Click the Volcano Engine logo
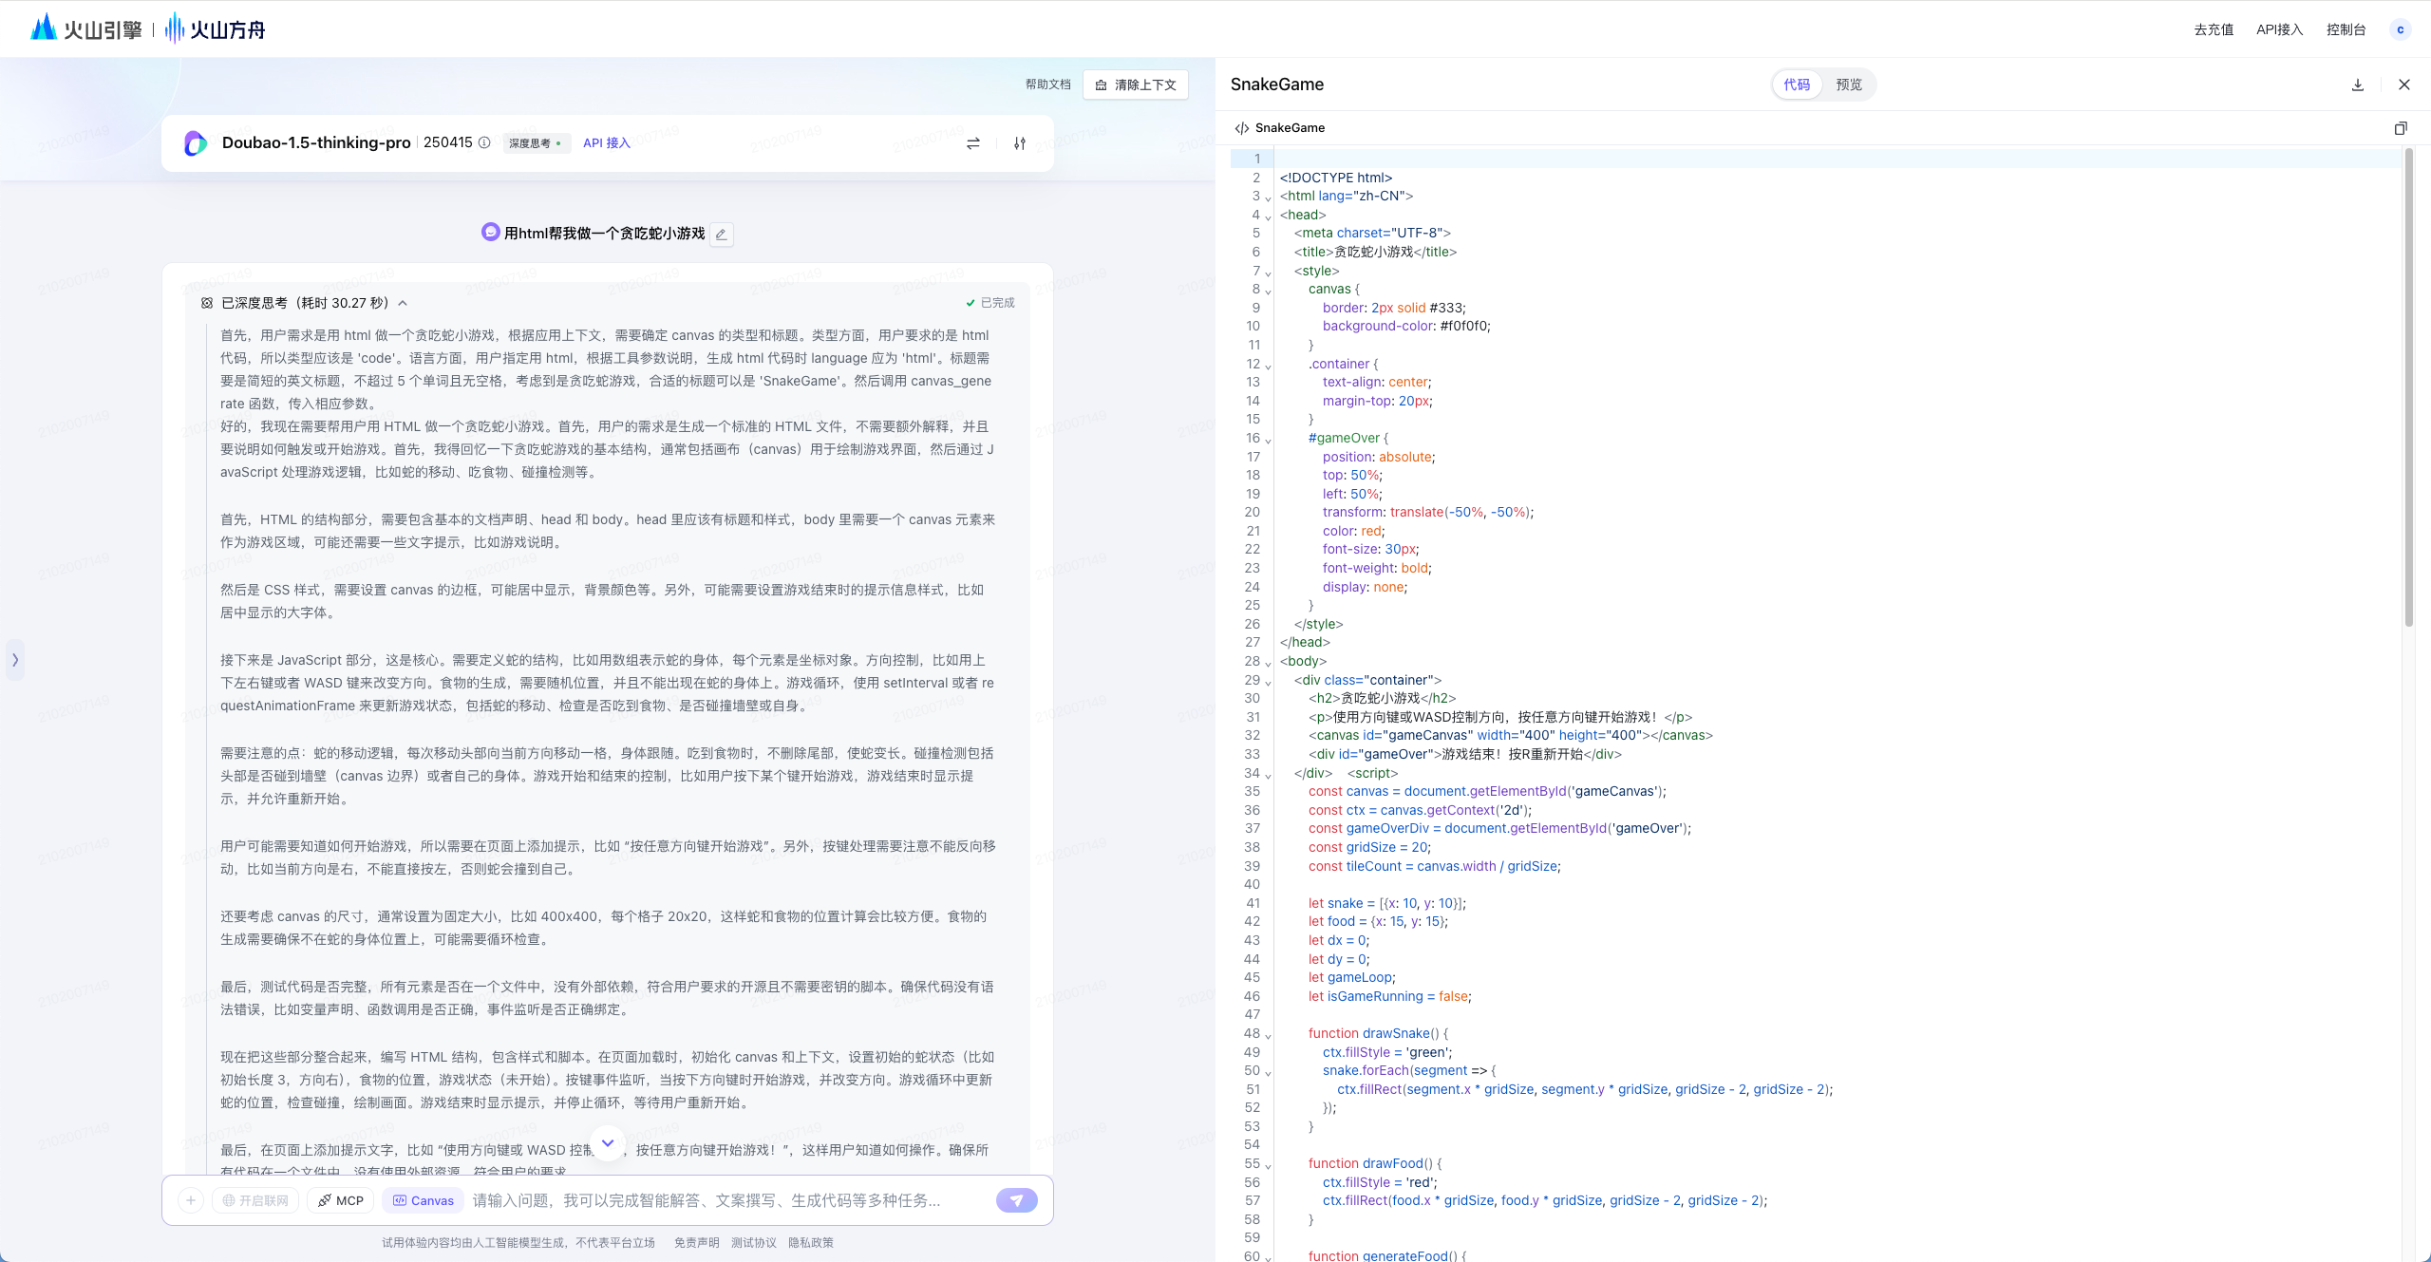This screenshot has height=1262, width=2431. pyautogui.click(x=85, y=28)
